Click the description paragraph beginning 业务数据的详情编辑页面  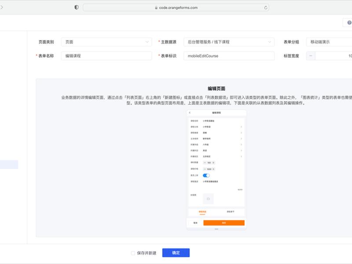click(206, 100)
